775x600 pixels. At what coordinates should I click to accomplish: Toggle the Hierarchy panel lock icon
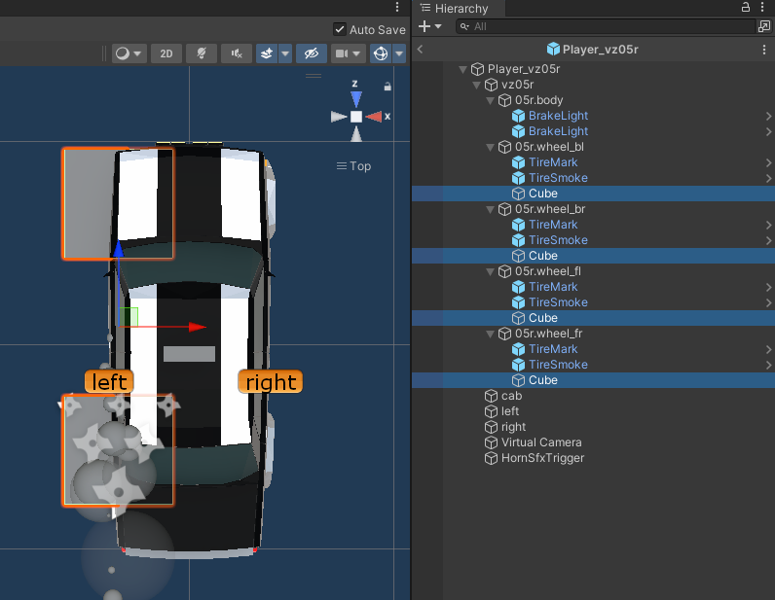tap(746, 7)
